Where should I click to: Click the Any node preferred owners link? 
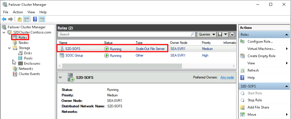[227, 77]
